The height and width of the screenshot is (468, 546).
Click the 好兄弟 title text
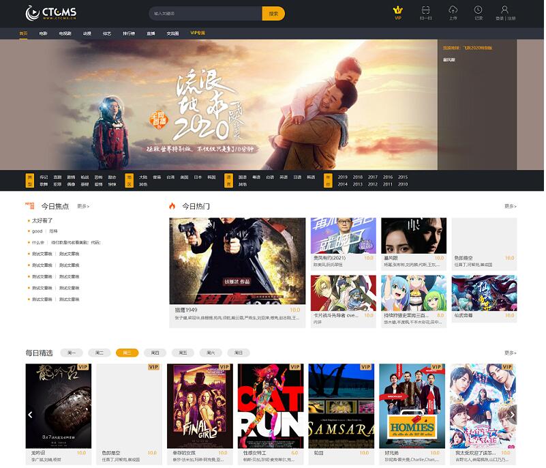(391, 453)
